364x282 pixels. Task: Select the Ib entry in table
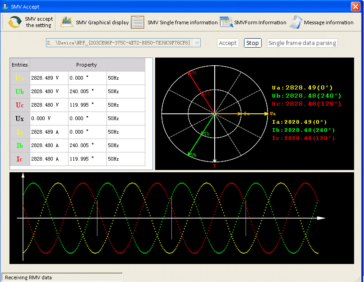(x=19, y=146)
